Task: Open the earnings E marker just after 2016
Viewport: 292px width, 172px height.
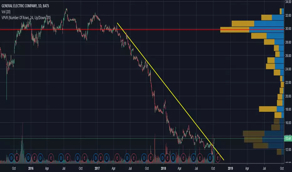Action: click(34, 158)
